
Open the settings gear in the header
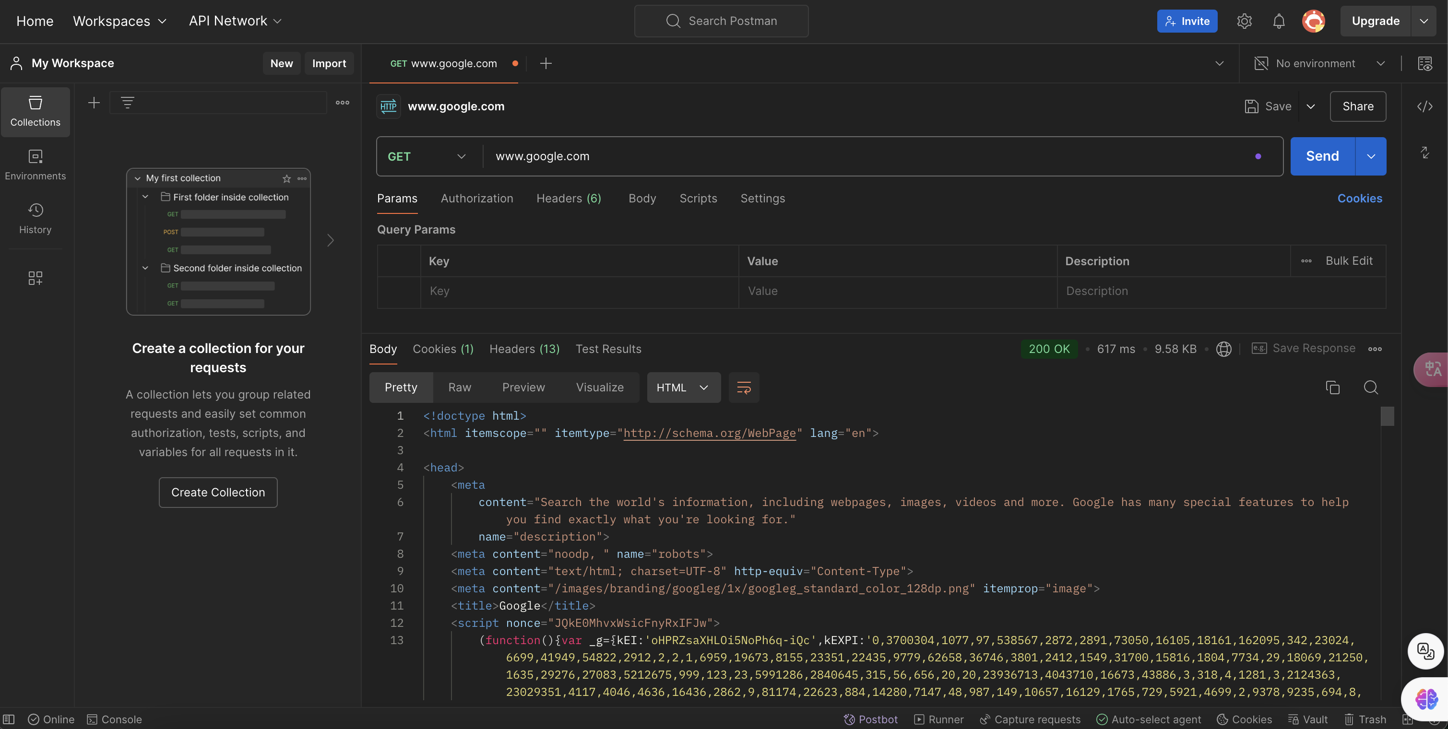tap(1244, 22)
